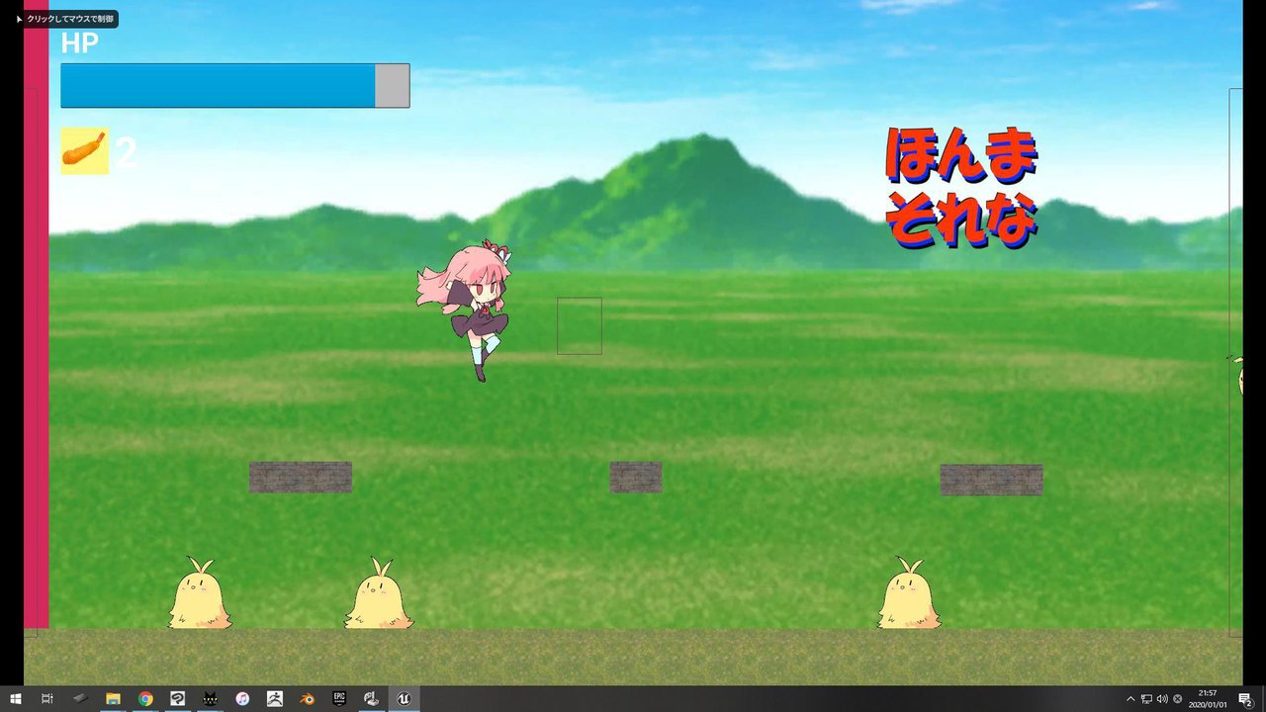Click the taskbar icon left of Unreal Engine

point(372,699)
